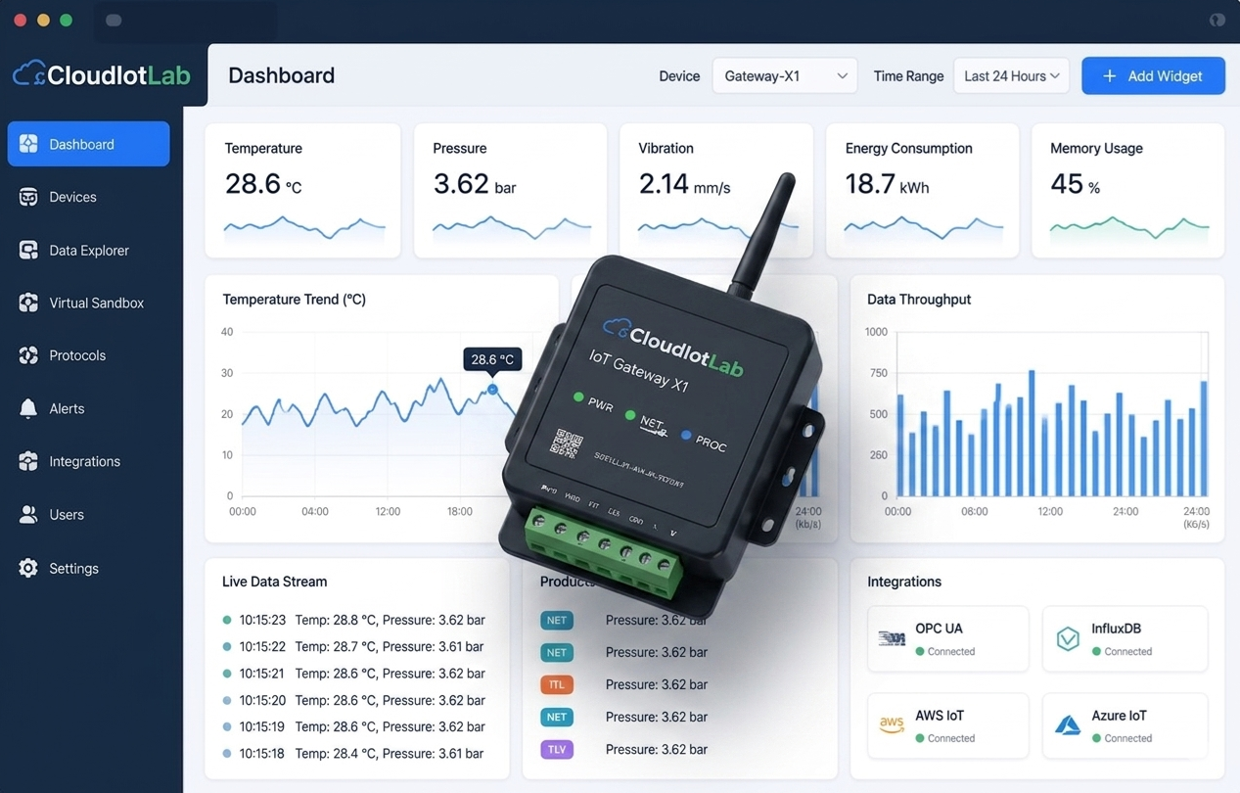Go to Devices in the sidebar
Image resolution: width=1240 pixels, height=793 pixels.
88,197
